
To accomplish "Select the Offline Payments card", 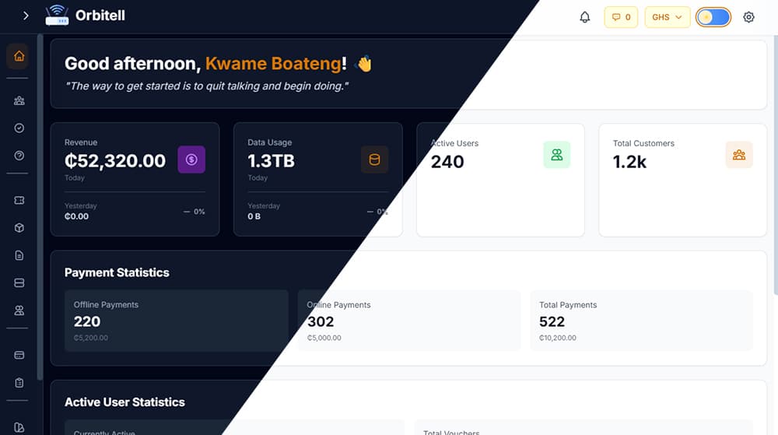I will [x=176, y=321].
